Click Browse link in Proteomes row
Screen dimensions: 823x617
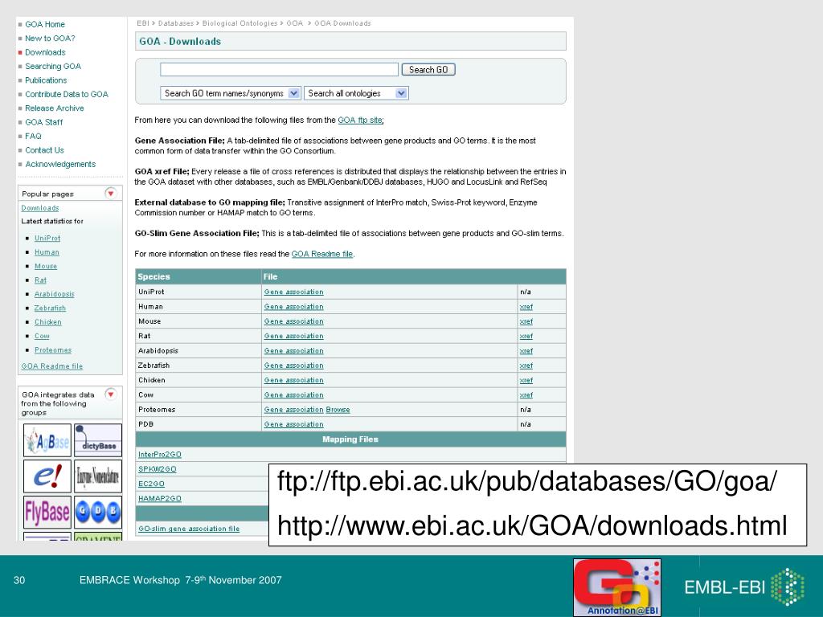tap(338, 410)
